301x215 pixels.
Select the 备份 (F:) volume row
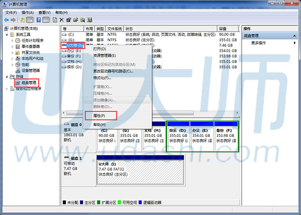74,56
